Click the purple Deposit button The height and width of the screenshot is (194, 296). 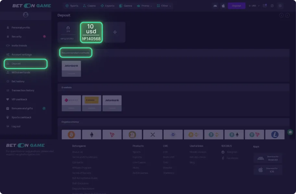[237, 5]
